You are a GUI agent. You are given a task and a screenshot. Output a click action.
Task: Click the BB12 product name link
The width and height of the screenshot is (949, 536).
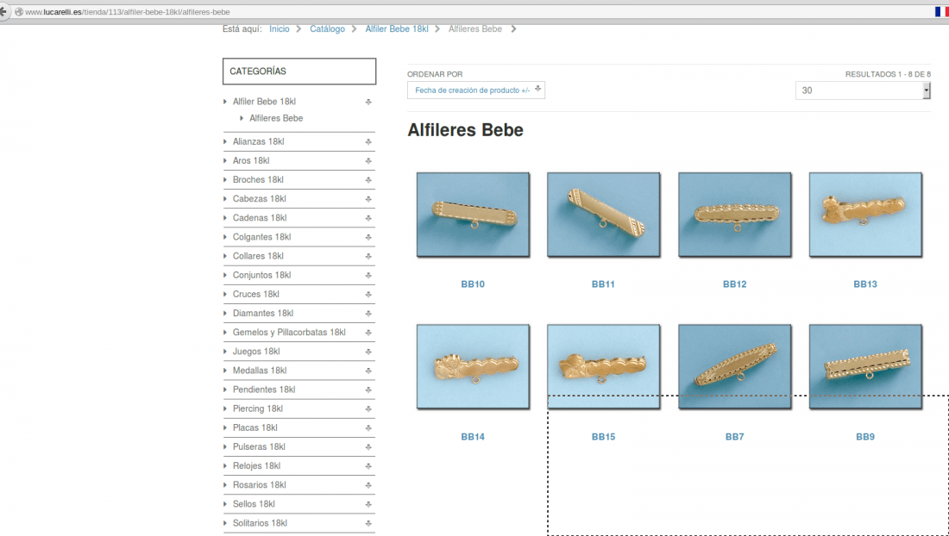pos(735,284)
